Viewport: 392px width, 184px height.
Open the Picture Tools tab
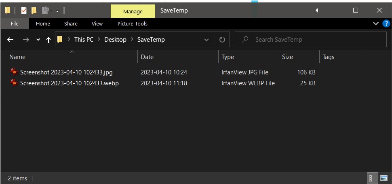[133, 23]
